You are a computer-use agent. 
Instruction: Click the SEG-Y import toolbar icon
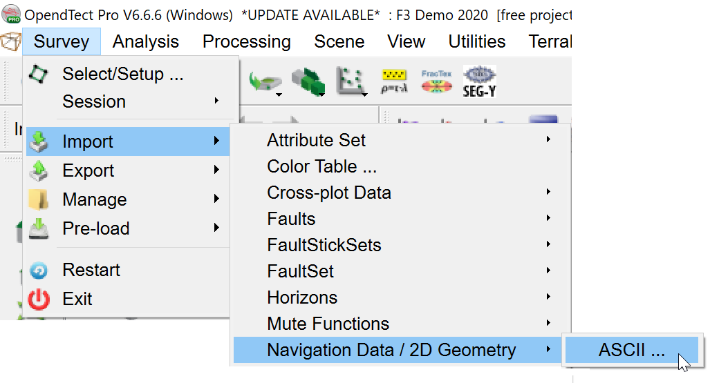tap(479, 81)
